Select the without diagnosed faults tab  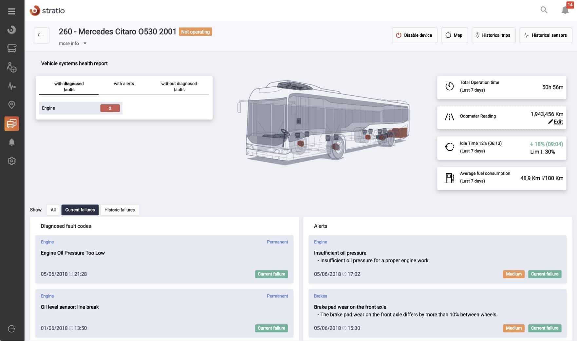pyautogui.click(x=179, y=87)
